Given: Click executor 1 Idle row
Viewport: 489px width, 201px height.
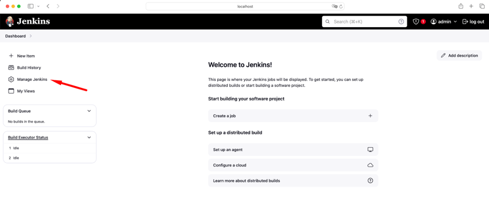Looking at the screenshot, I should (x=50, y=148).
